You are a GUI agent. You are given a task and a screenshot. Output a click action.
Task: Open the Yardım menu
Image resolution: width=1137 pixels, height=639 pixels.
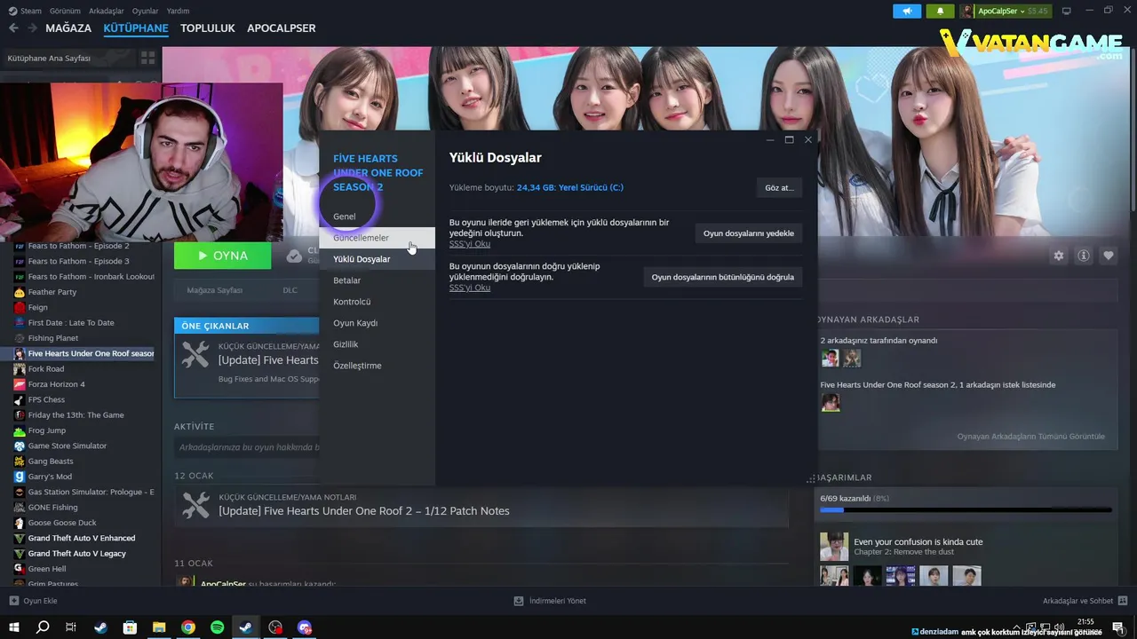[178, 11]
